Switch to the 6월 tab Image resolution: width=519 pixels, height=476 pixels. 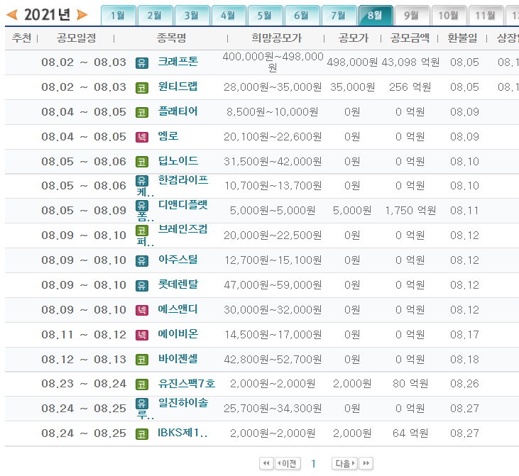point(302,16)
